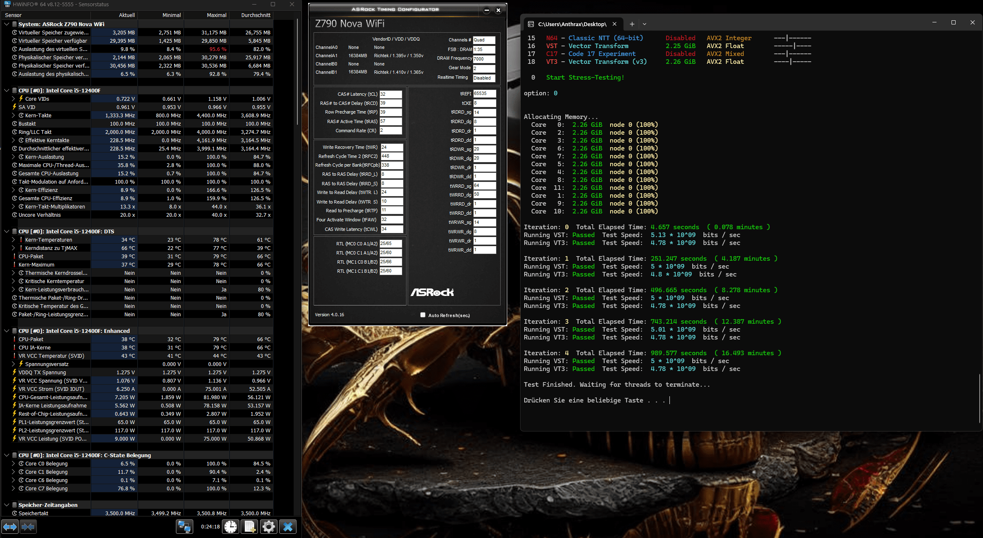Close ASRock Timing Configurator window
983x538 pixels.
pos(499,10)
